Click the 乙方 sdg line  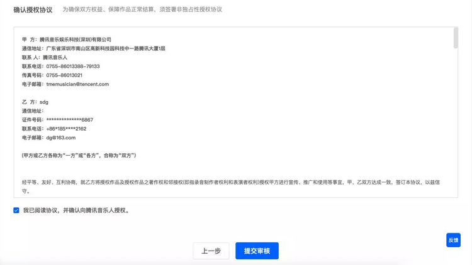pos(35,102)
